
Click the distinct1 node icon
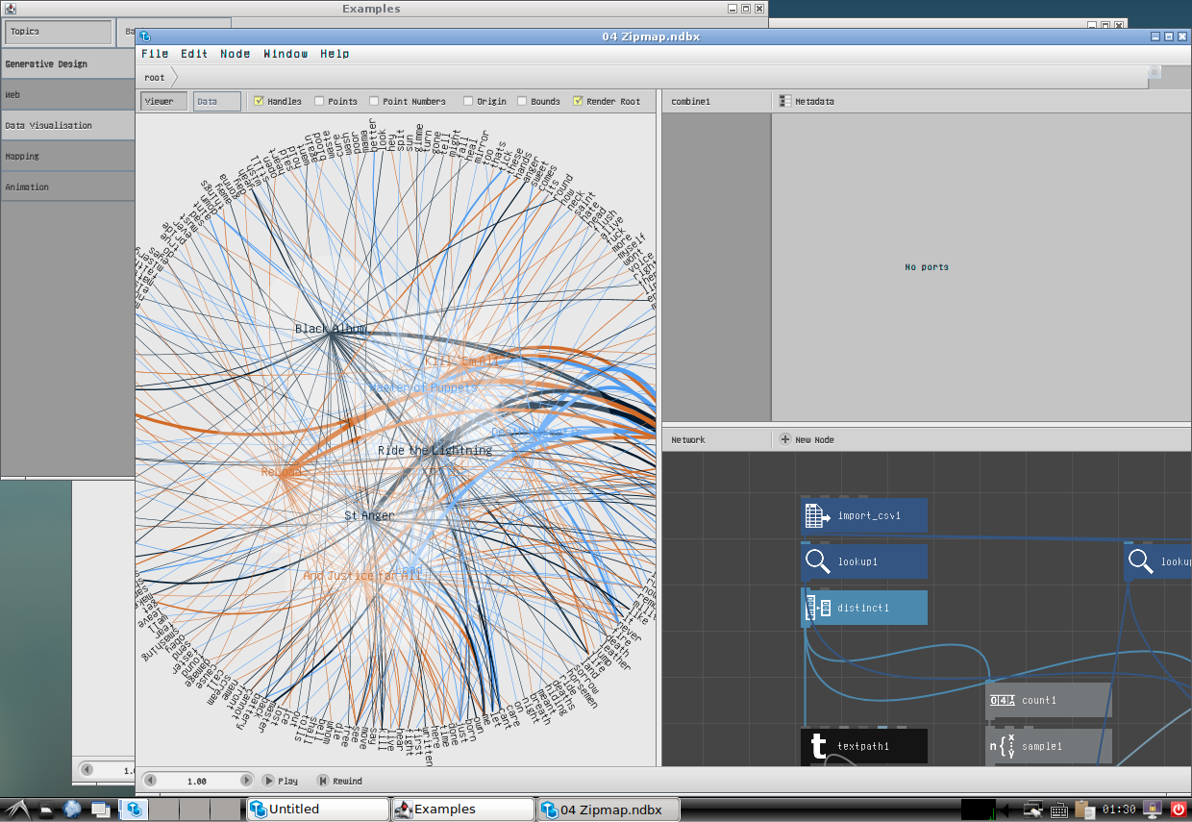[x=817, y=608]
